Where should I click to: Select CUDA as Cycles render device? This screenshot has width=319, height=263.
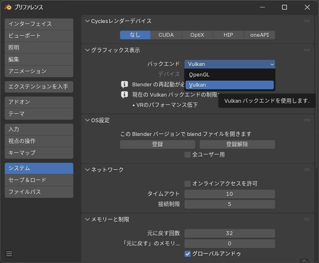point(166,35)
